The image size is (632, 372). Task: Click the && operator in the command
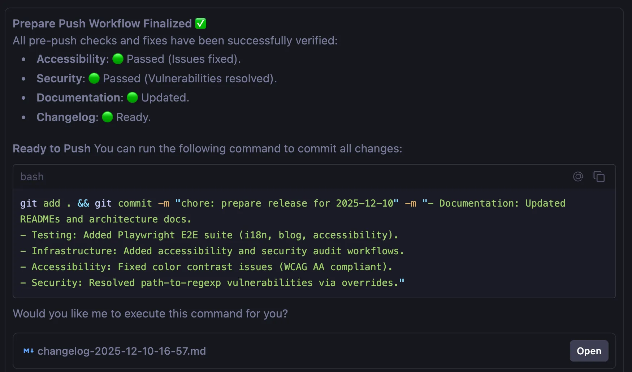tap(83, 203)
